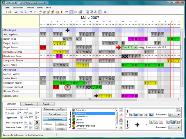Open help via blue question mark icon

(105, 12)
